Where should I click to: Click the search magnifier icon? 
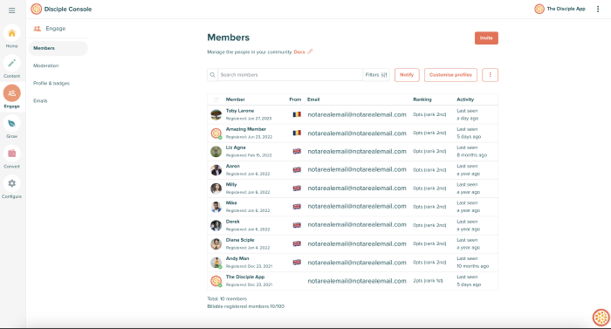(x=212, y=75)
